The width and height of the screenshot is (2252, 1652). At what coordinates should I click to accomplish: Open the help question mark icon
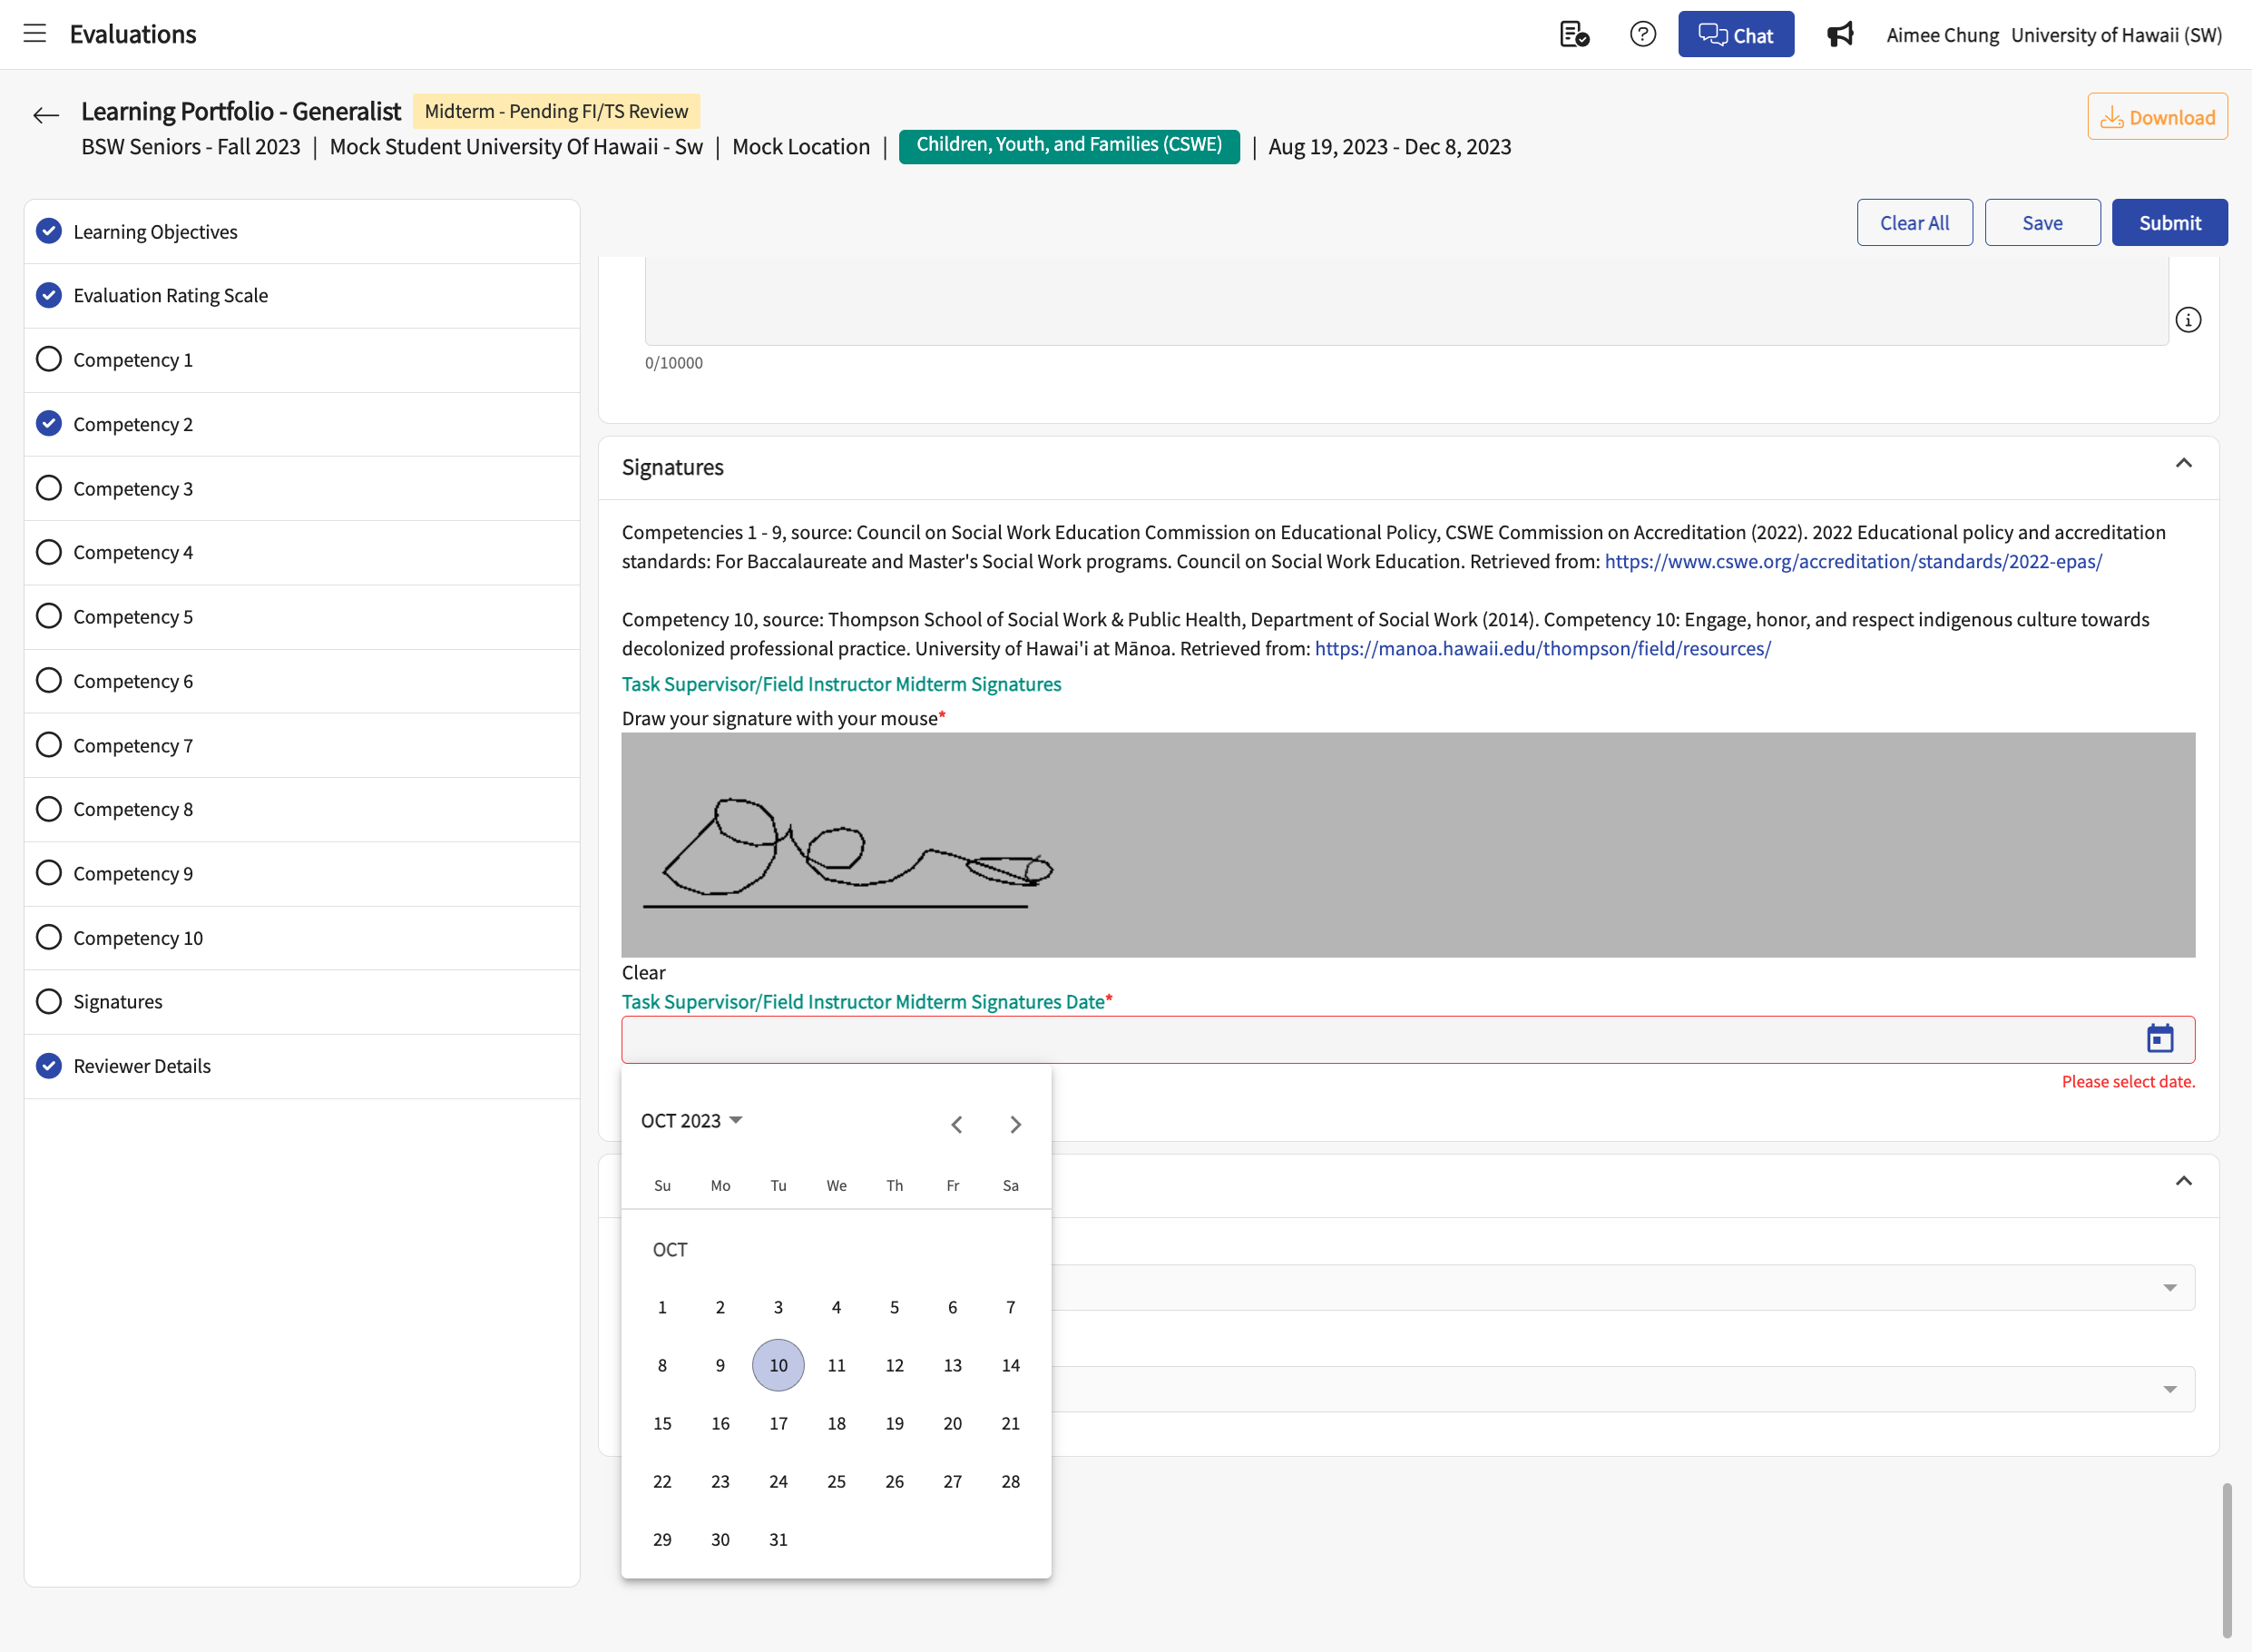click(x=1642, y=34)
